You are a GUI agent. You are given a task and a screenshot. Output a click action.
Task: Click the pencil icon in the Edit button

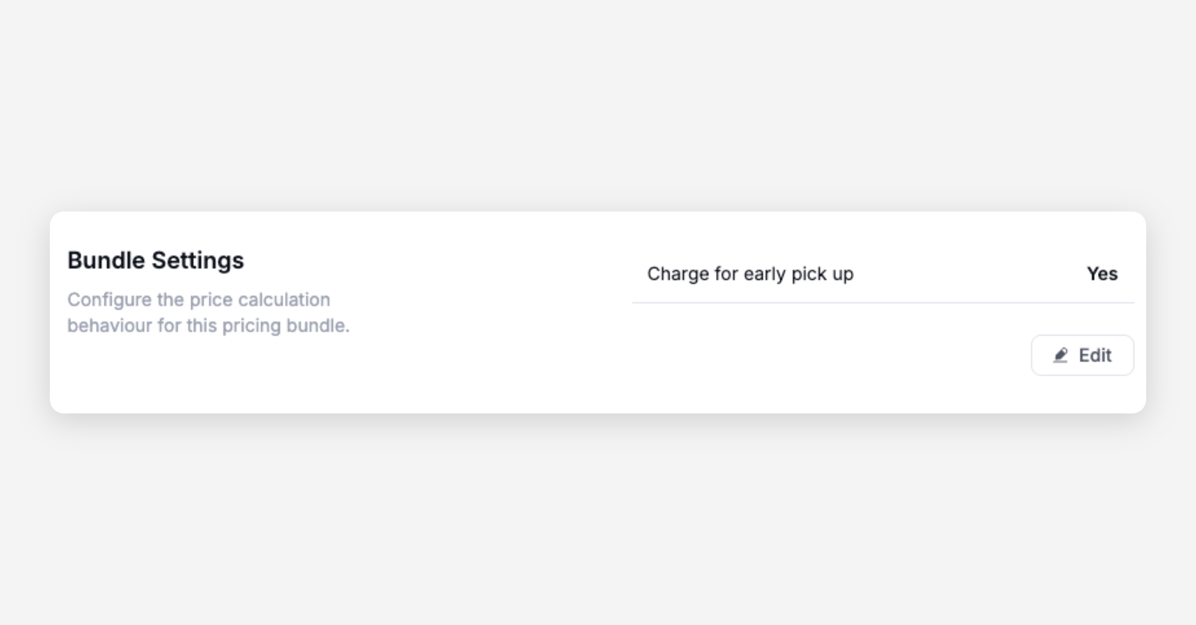coord(1060,355)
